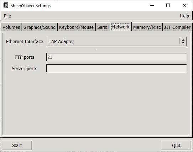This screenshot has height=152, width=193.
Task: Click the Server ports label
Action: [x=25, y=69]
